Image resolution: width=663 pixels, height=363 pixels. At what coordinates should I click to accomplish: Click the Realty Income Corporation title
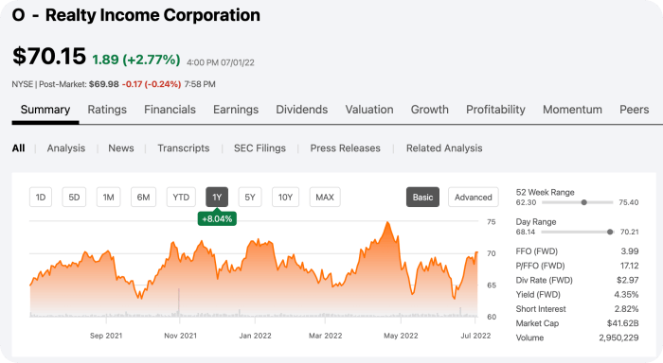(x=152, y=15)
